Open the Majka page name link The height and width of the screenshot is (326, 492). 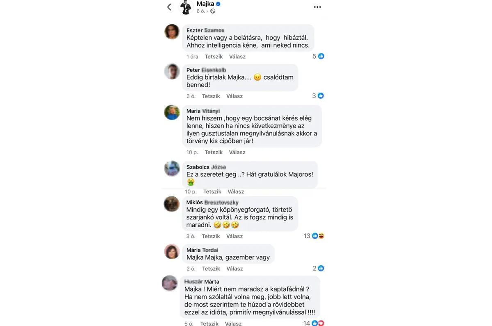(x=205, y=4)
